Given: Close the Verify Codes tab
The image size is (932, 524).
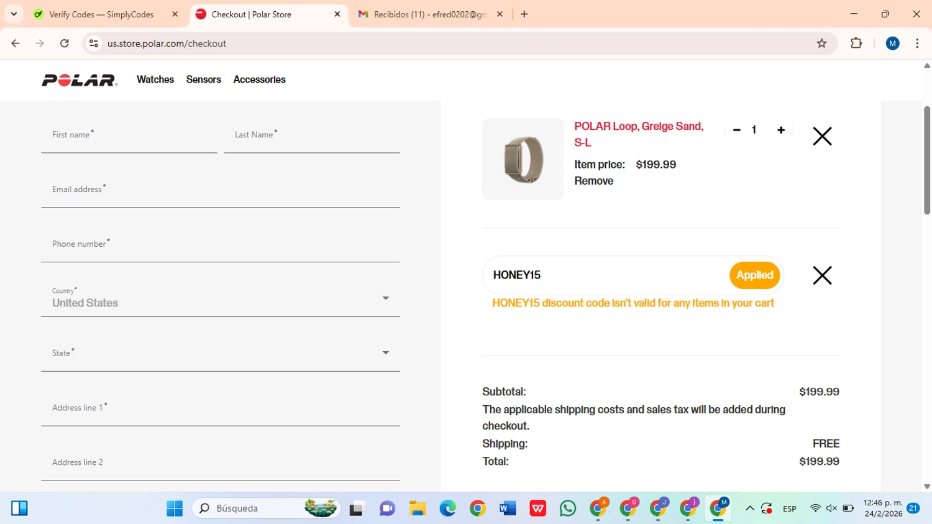Looking at the screenshot, I should coord(175,14).
